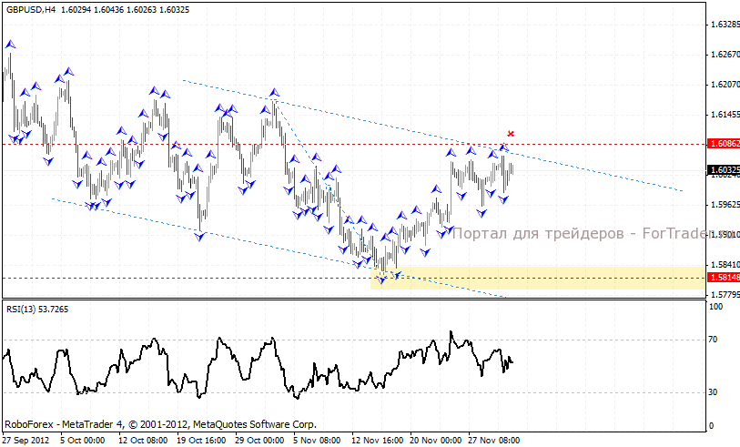Select the up fractal arrow at the 29 Oct peak

(x=273, y=92)
